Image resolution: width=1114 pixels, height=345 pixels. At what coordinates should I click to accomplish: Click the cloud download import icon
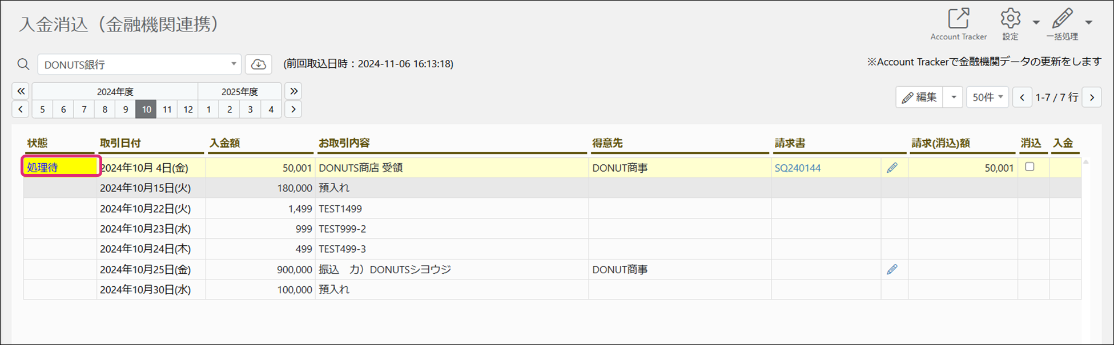coord(259,64)
